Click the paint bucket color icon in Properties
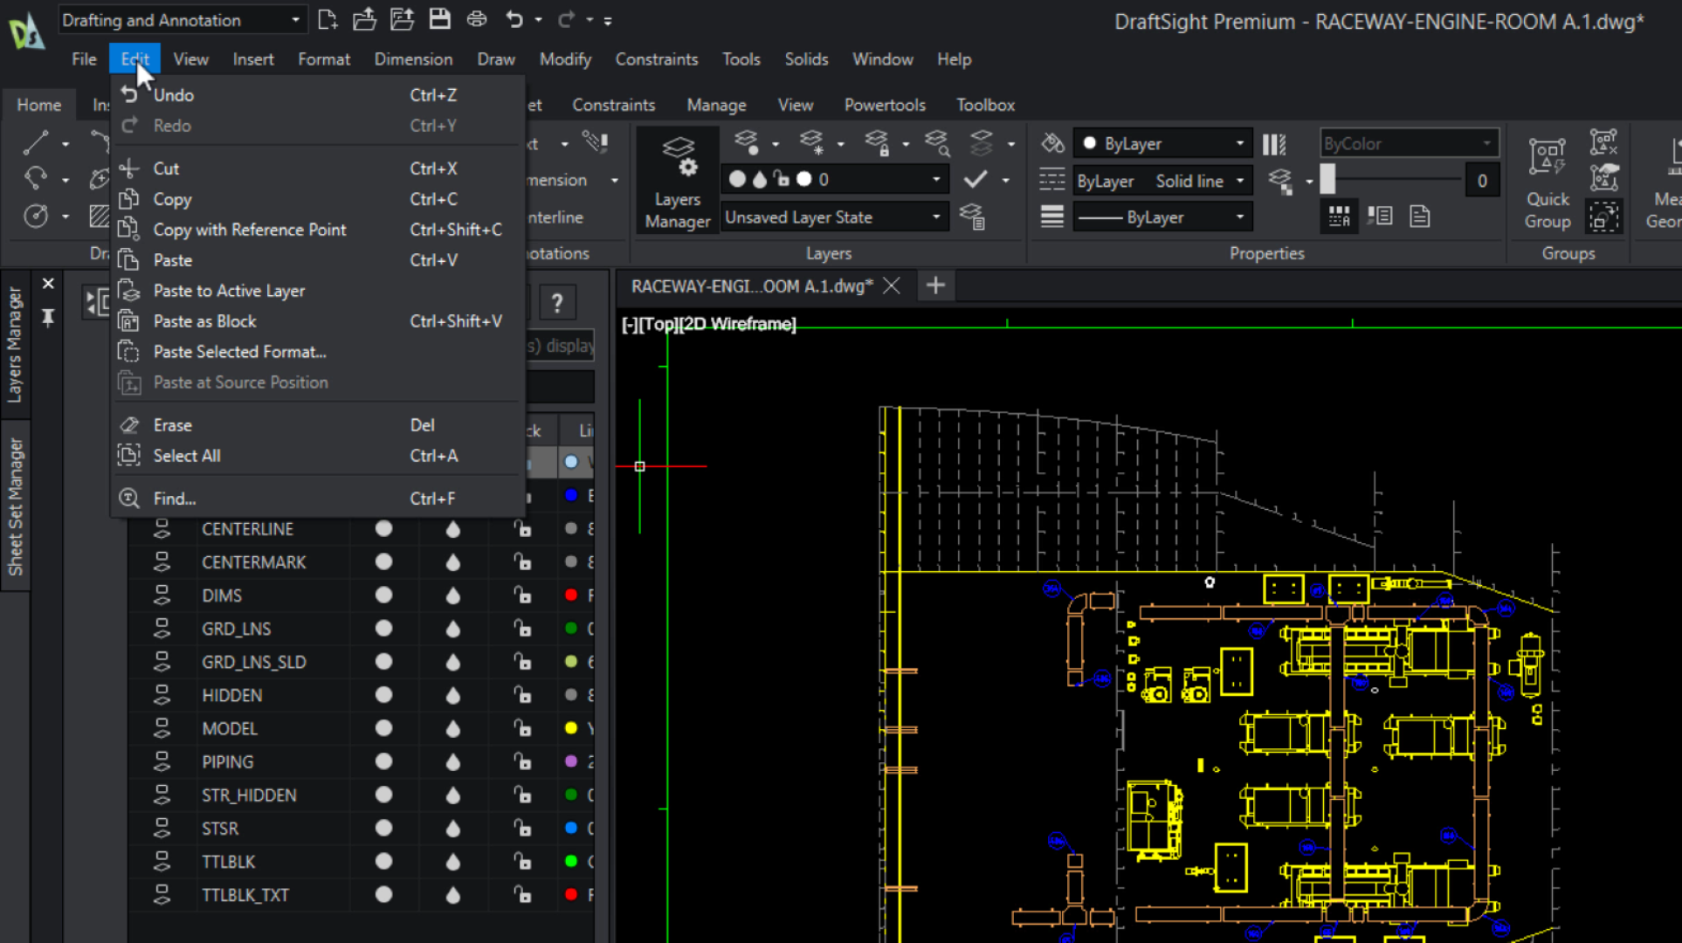1682x943 pixels. click(x=1052, y=143)
